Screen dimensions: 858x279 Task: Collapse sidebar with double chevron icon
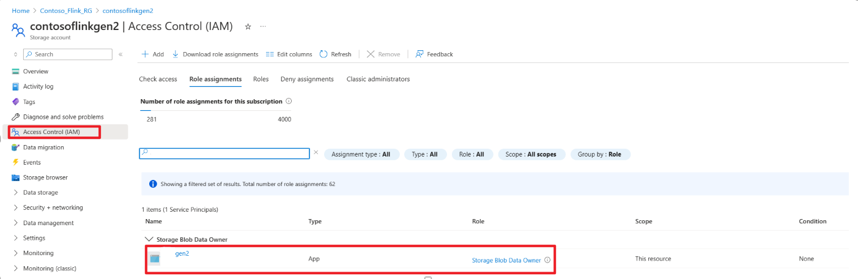pyautogui.click(x=120, y=54)
